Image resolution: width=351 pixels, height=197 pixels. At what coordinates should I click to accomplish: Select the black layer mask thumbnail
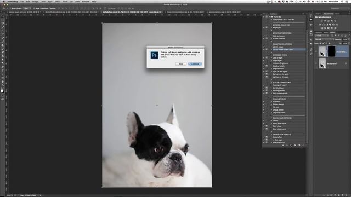click(331, 51)
